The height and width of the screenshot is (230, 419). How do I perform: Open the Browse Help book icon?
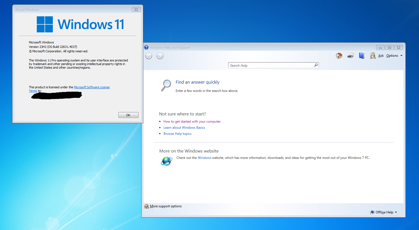point(362,56)
